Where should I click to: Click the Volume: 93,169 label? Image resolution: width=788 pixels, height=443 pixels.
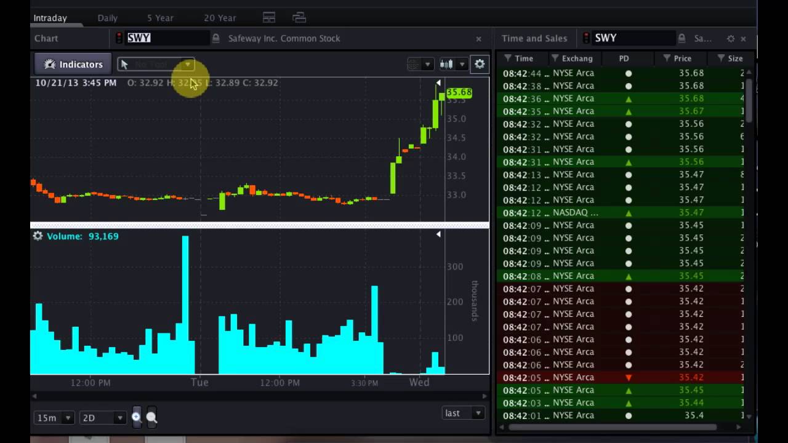(x=82, y=236)
